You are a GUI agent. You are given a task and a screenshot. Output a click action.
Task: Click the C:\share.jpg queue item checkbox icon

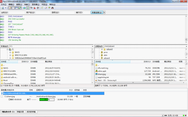pos(2,97)
